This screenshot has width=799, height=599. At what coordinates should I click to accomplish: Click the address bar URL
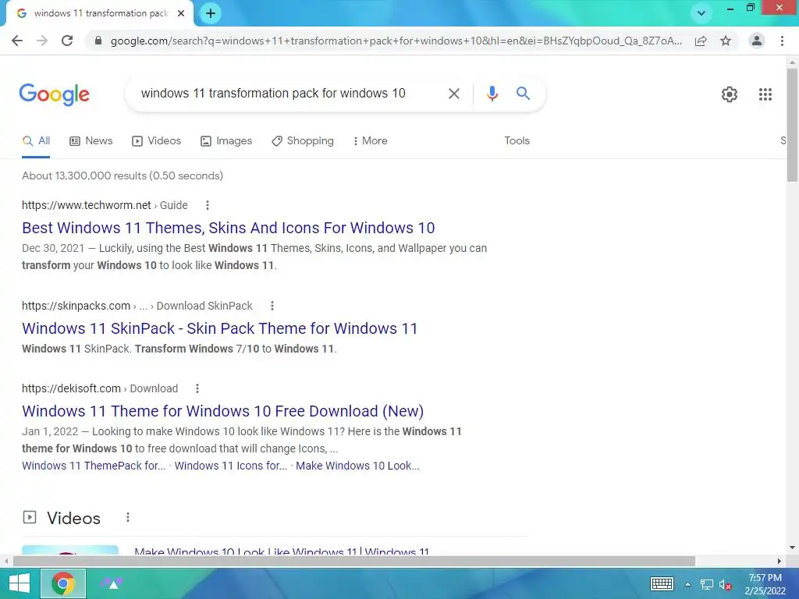396,41
